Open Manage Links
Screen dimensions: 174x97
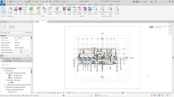(x=10, y=11)
